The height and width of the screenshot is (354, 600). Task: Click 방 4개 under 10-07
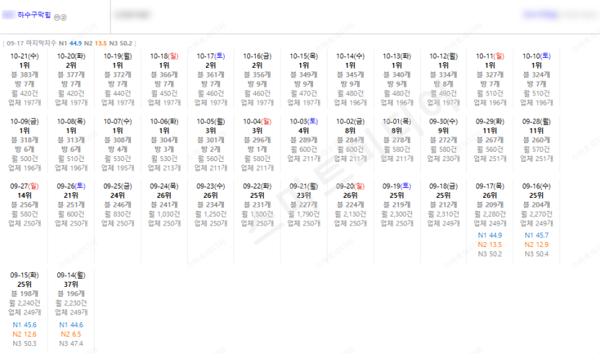[x=118, y=150]
